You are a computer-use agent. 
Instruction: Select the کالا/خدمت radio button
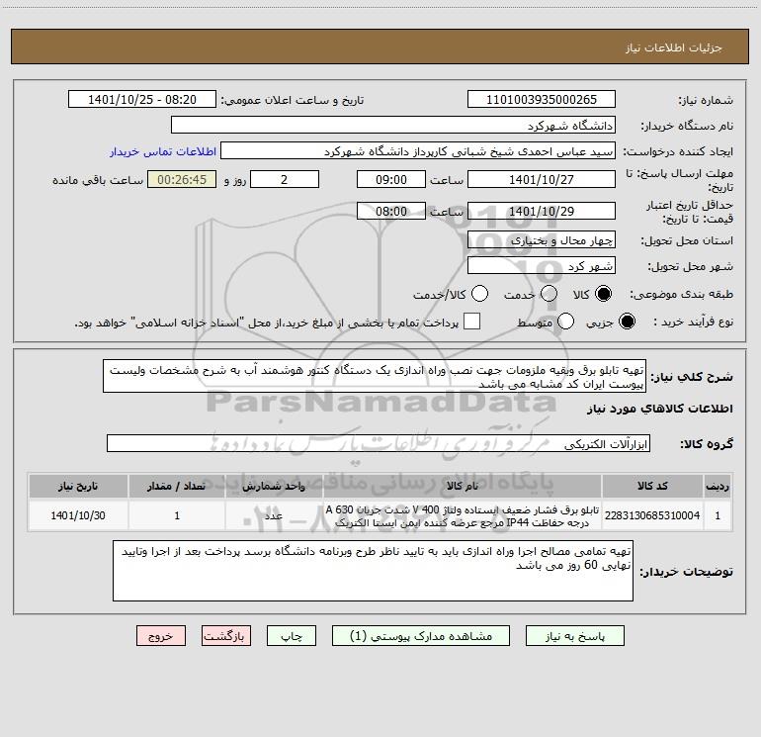[x=480, y=294]
